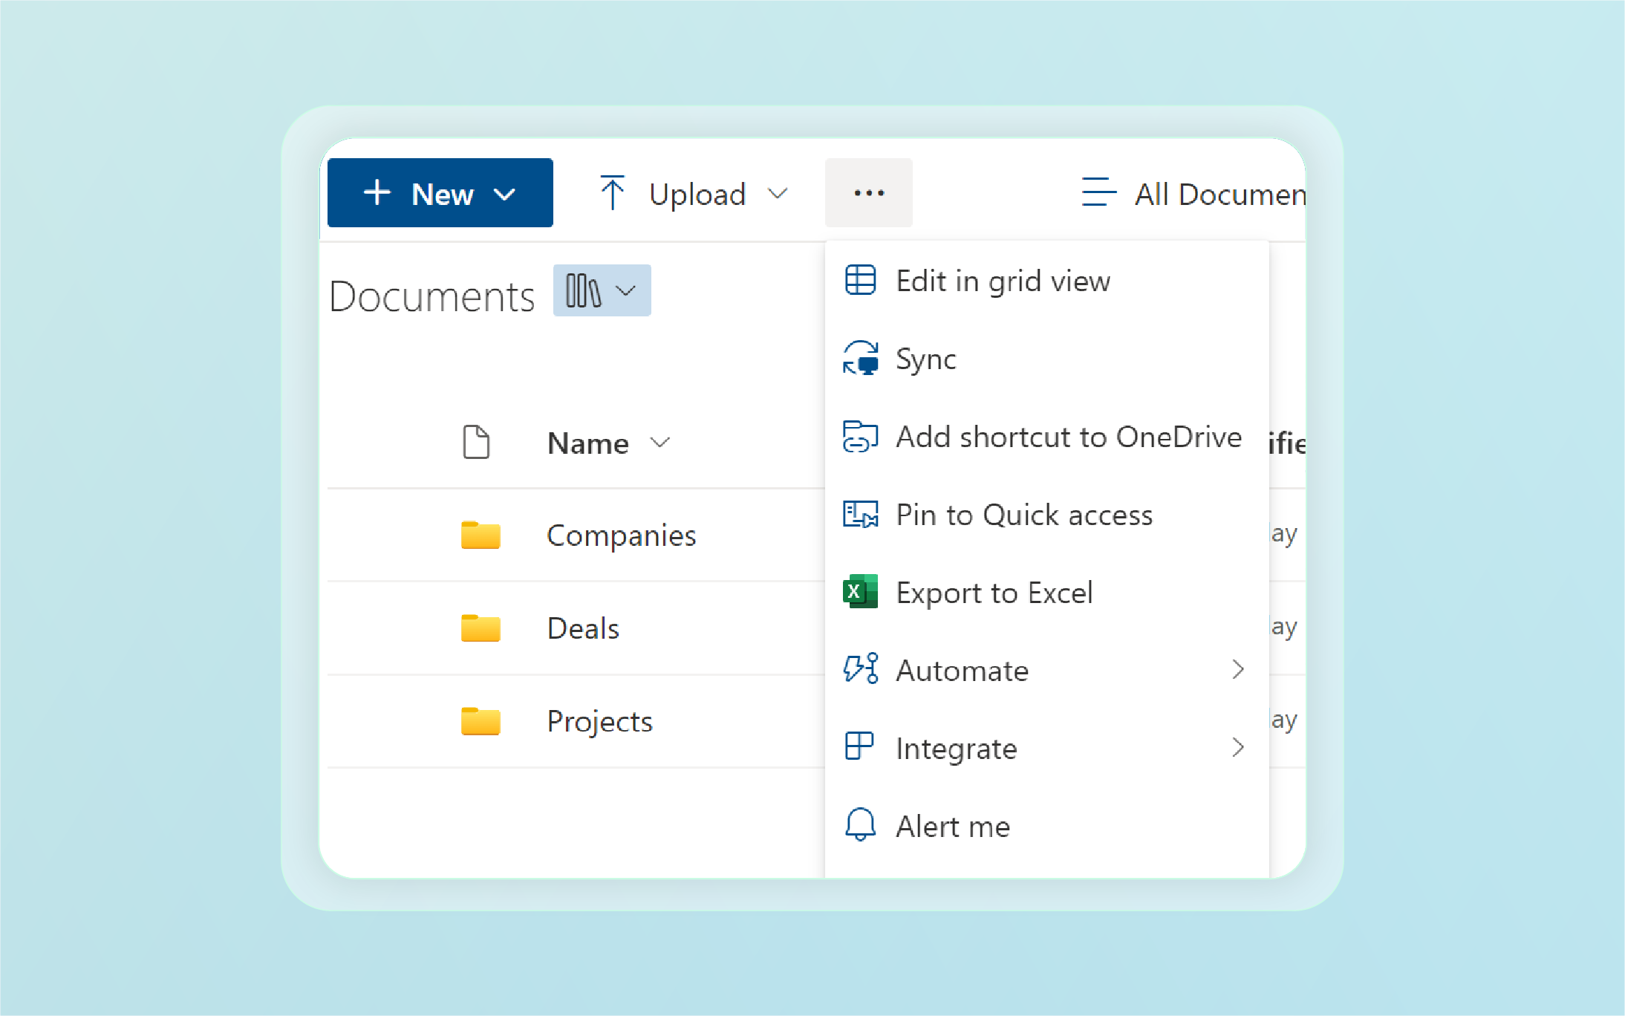The image size is (1625, 1016).
Task: Click the green Excel icon
Action: pyautogui.click(x=860, y=591)
